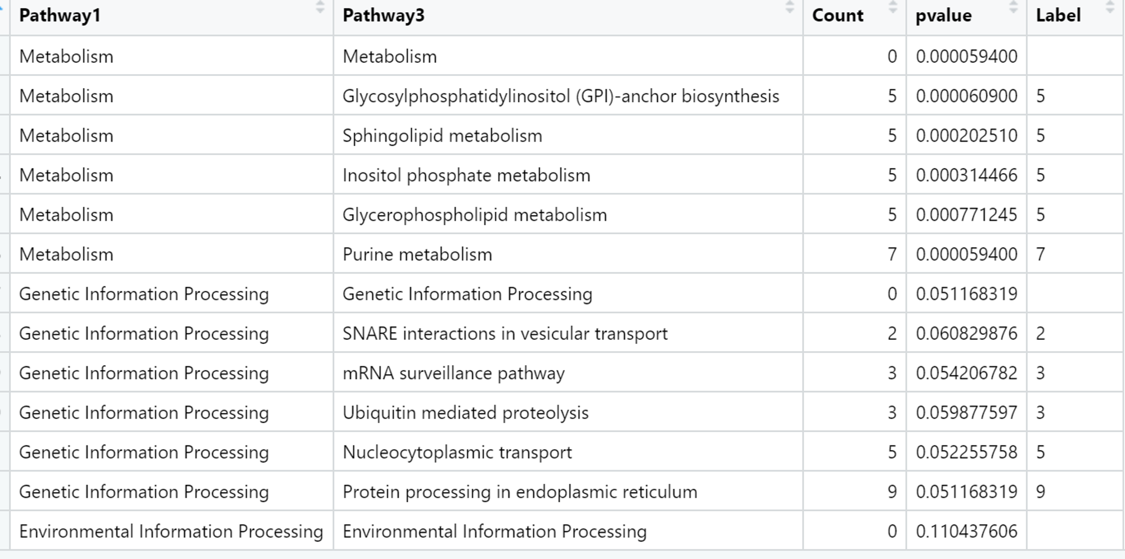Select the Purine metabolism cell
Viewport: 1125px width, 559px height.
pyautogui.click(x=568, y=254)
